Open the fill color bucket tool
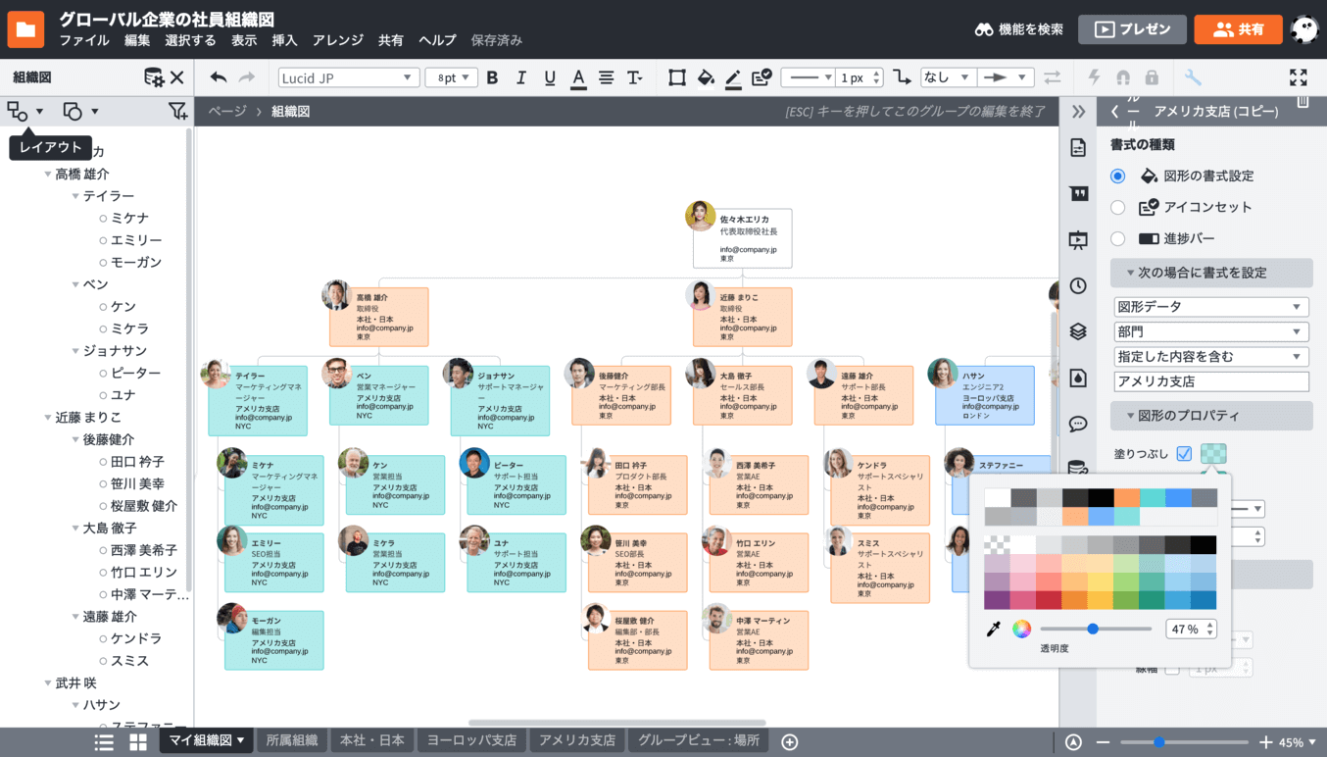Viewport: 1327px width, 757px height. pos(705,77)
